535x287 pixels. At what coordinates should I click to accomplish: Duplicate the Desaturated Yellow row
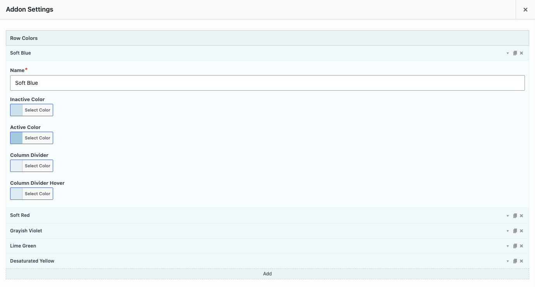(515, 261)
